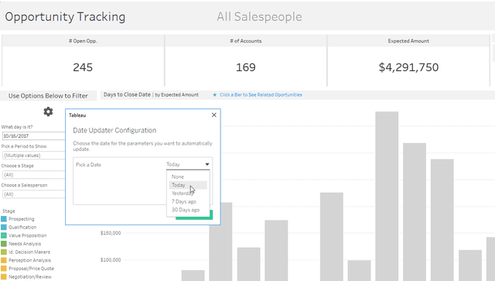Click the Needs Analysis legend swatch

(x=4, y=244)
